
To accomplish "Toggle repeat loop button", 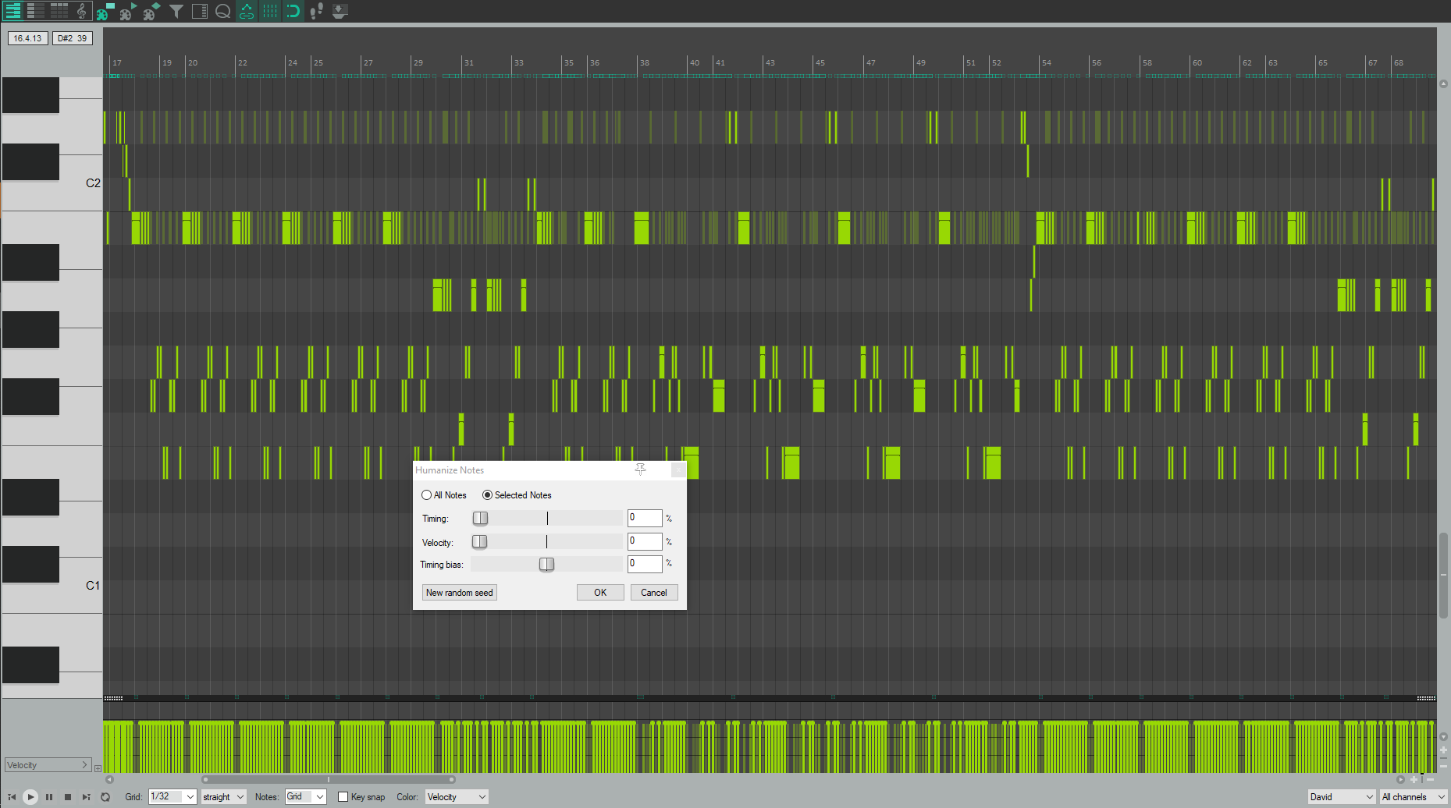I will [105, 797].
